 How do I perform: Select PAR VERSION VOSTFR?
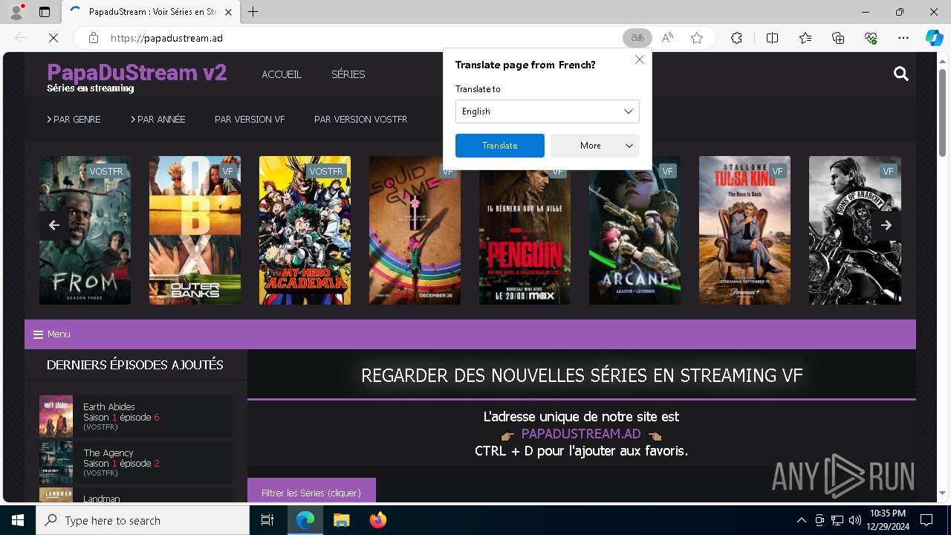tap(360, 119)
